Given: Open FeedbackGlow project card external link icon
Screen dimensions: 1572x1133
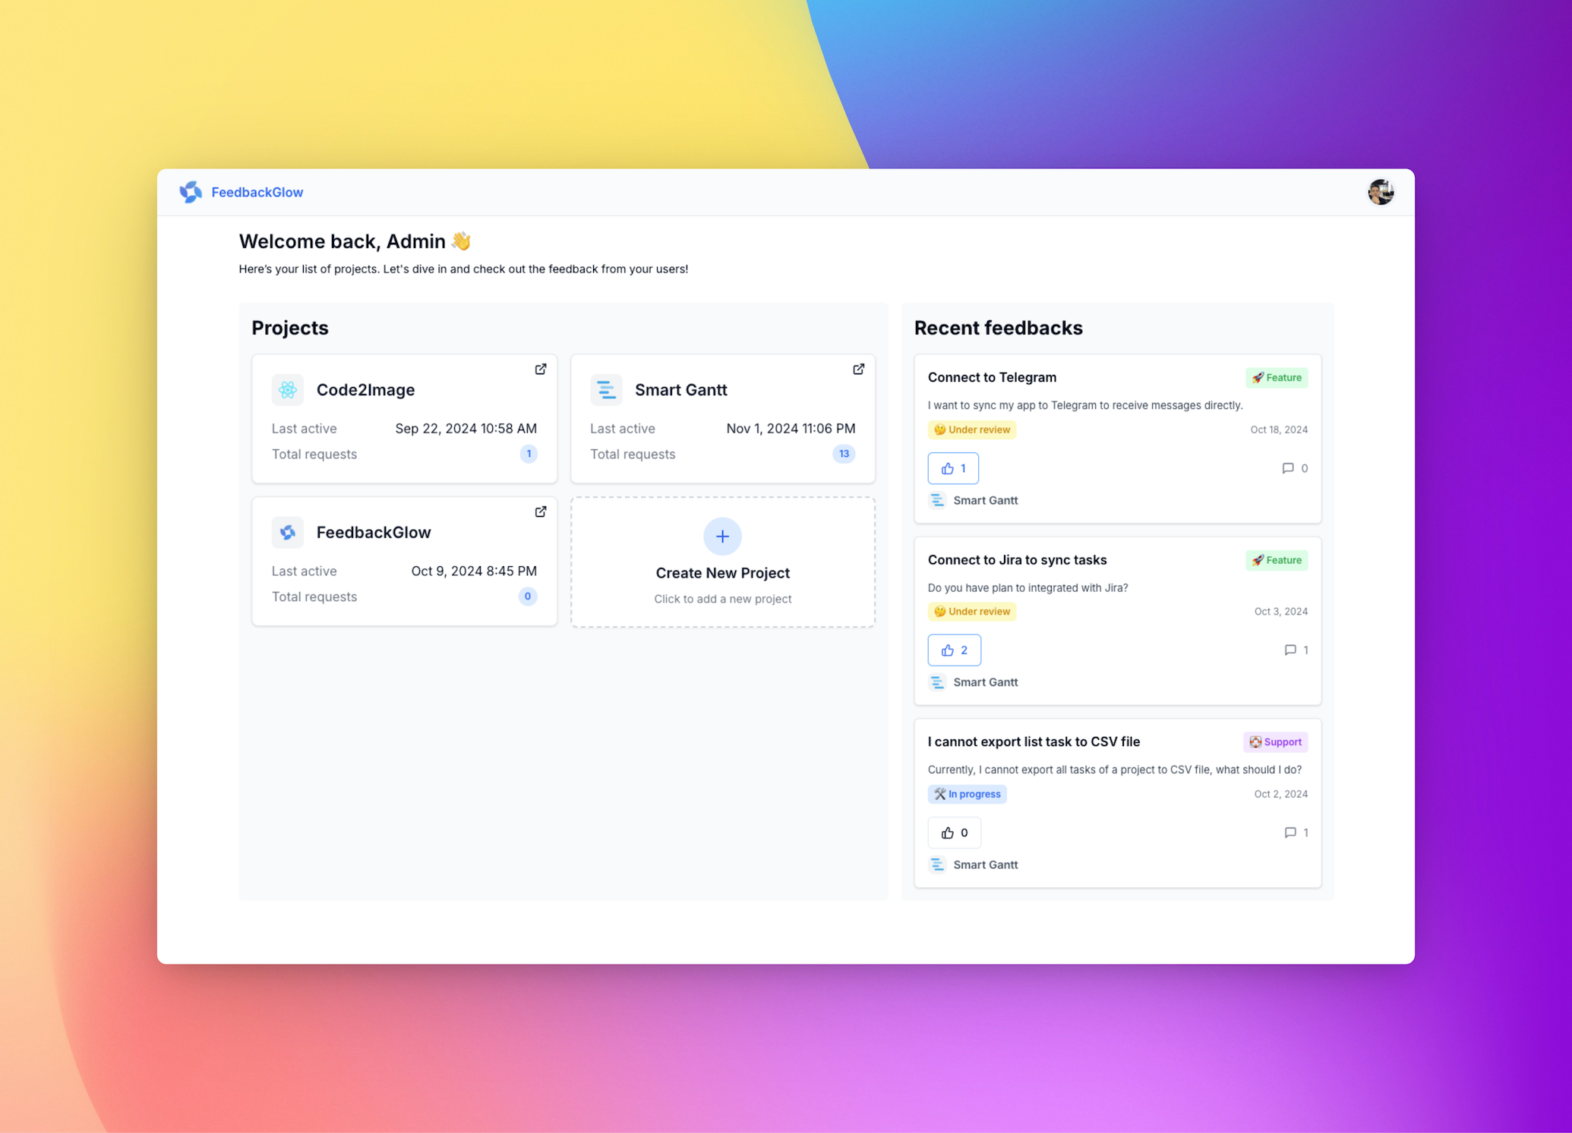Looking at the screenshot, I should click(540, 511).
